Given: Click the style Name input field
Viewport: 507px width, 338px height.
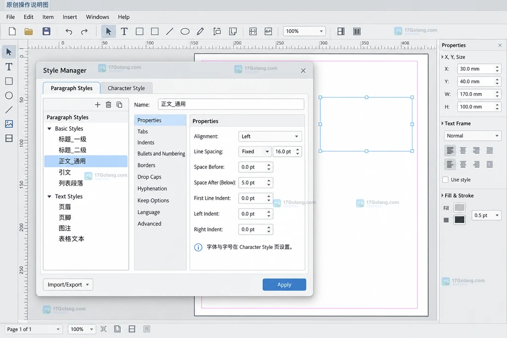Looking at the screenshot, I should (231, 104).
